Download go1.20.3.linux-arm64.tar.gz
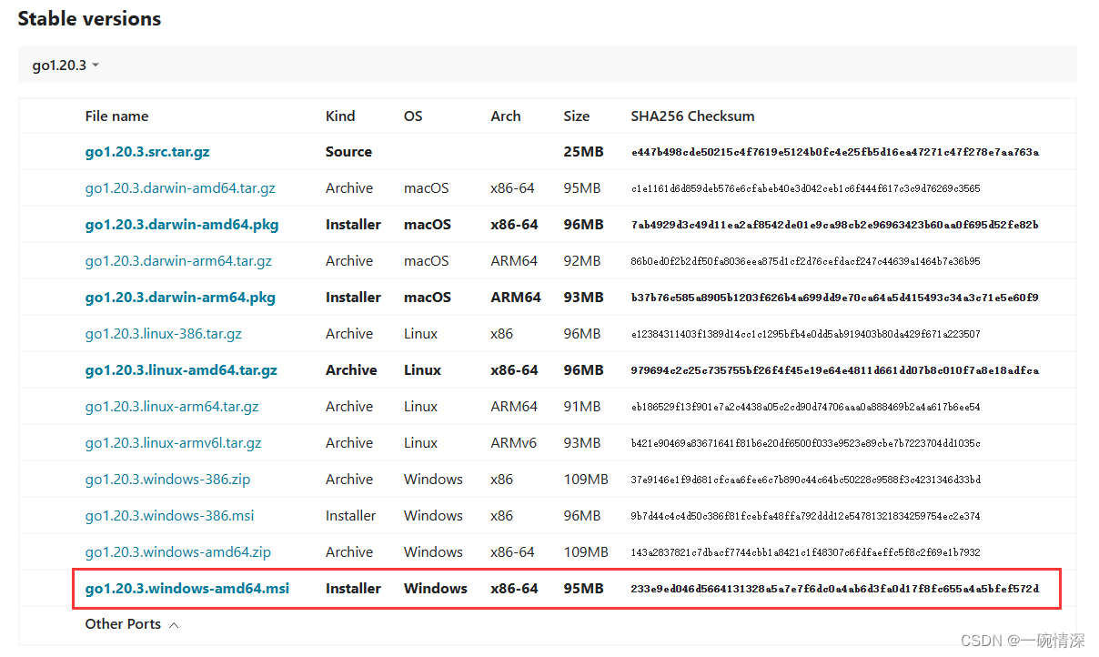1099x657 pixels. (172, 407)
